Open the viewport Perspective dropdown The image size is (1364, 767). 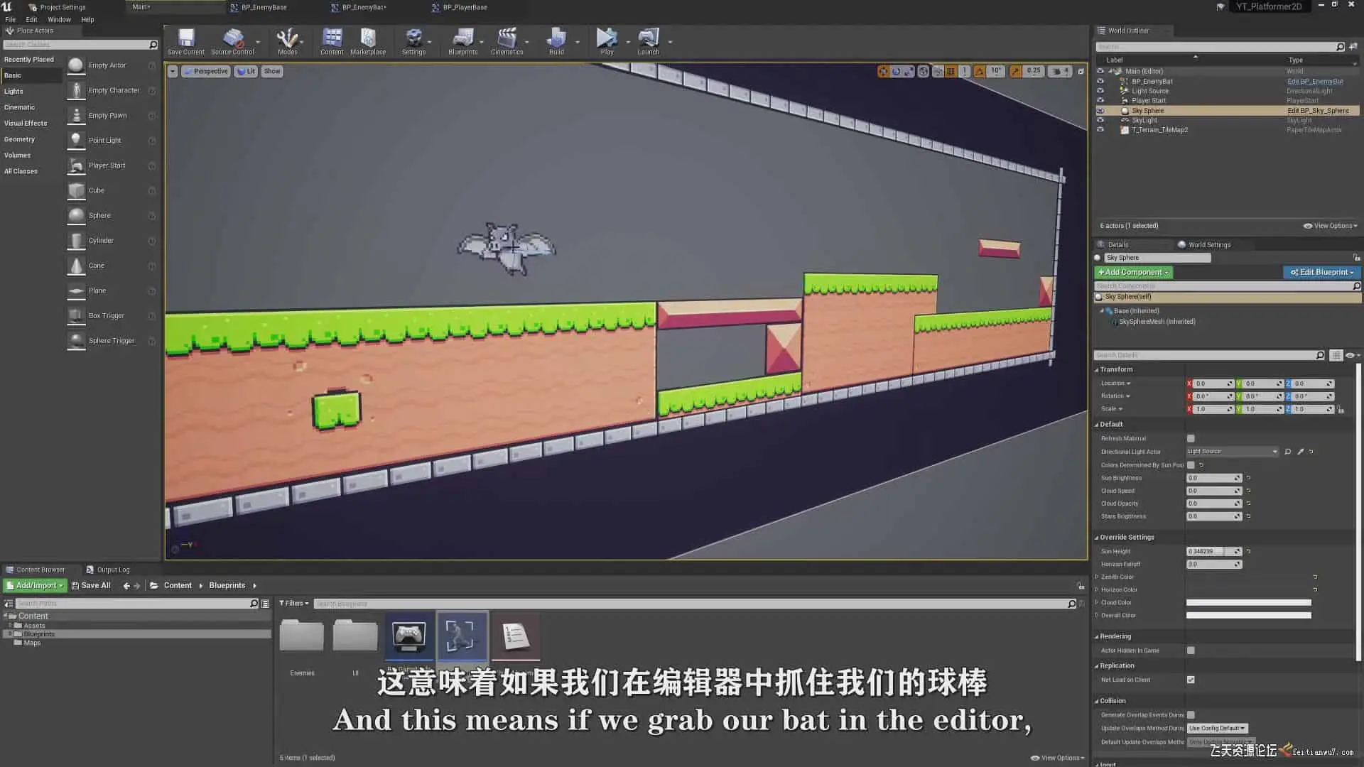click(x=206, y=71)
